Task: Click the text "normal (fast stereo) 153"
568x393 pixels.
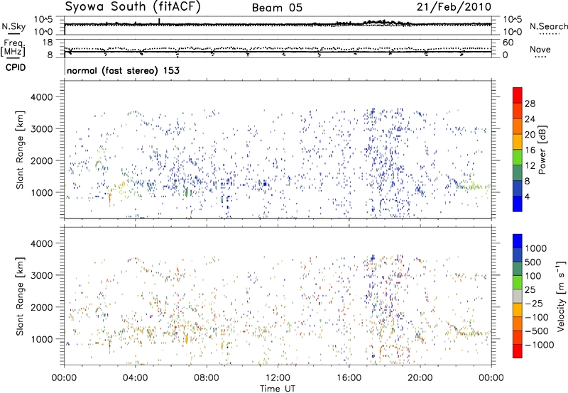Action: [x=123, y=70]
